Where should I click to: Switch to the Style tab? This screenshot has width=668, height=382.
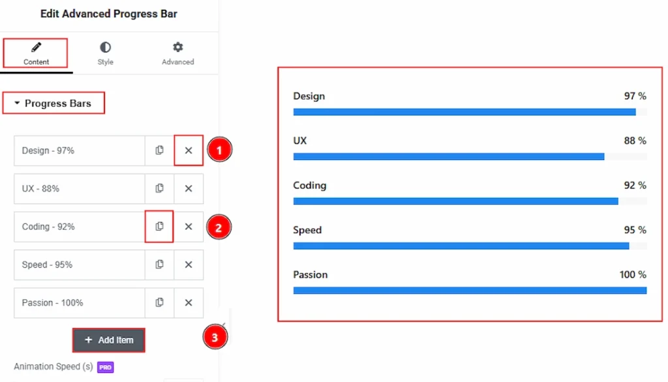click(105, 54)
